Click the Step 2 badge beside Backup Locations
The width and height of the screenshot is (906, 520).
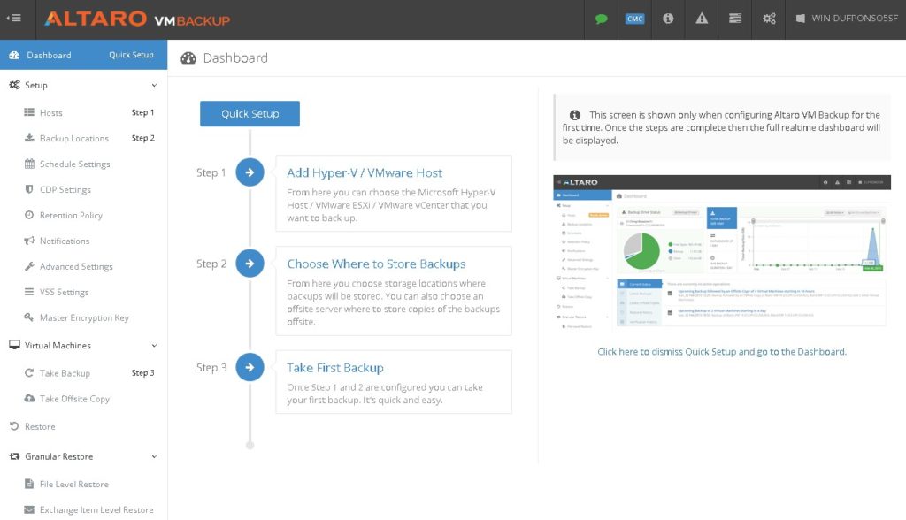click(142, 138)
